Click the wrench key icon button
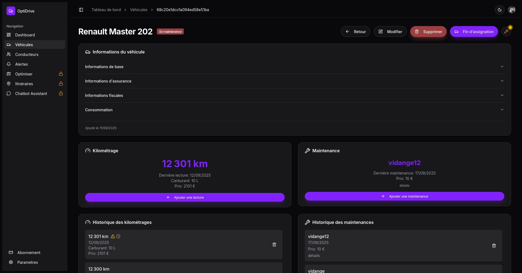The image size is (522, 273). tap(506, 31)
